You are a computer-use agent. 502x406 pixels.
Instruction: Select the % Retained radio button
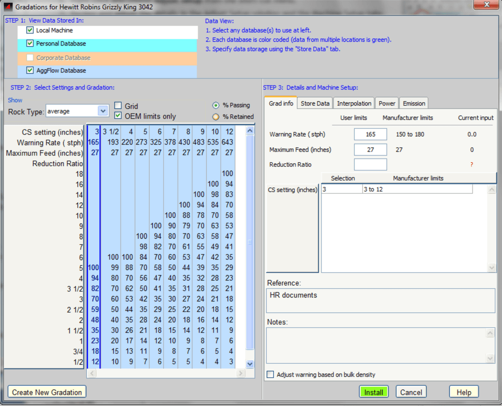(216, 117)
